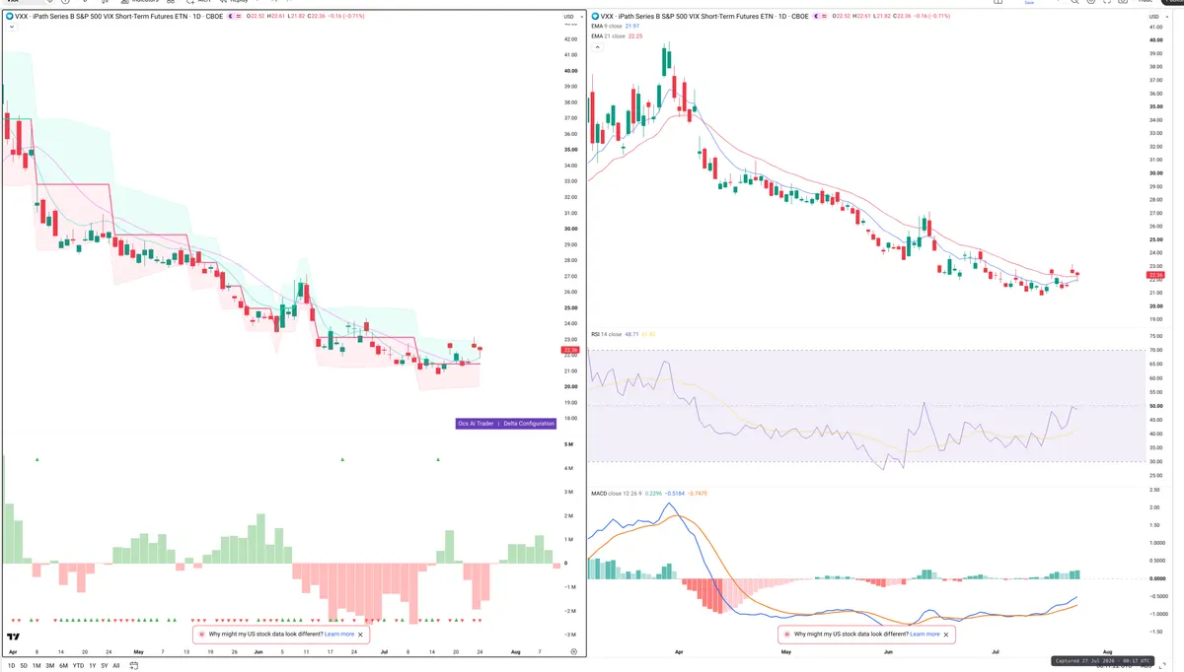Click the 0.0000 level on MACD scale

coord(1157,578)
